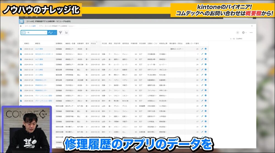Screen dimensions: 275x153
Task: Delete the 2024-01-08 record using circle icon
Action: point(205,54)
